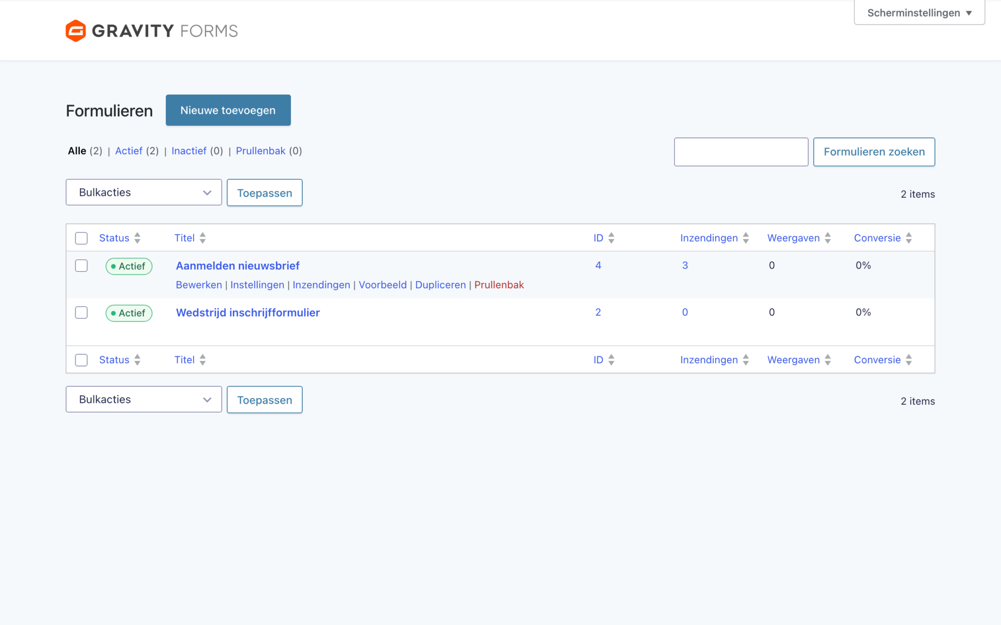The height and width of the screenshot is (625, 1001).
Task: Sort by bottom Titel column header
Action: (x=184, y=360)
